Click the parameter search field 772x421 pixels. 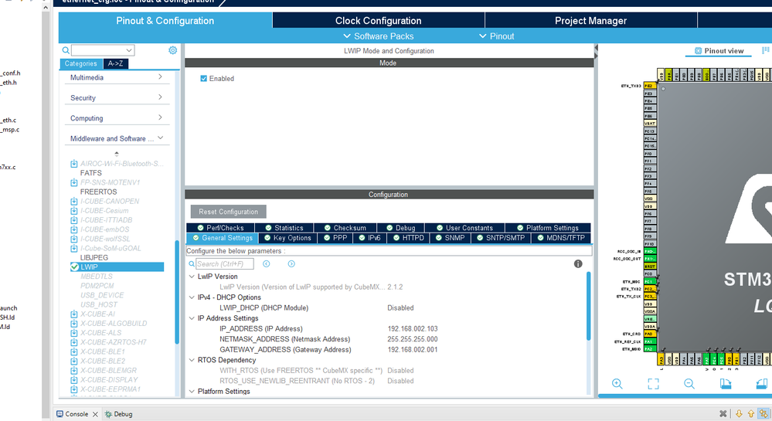pyautogui.click(x=225, y=264)
